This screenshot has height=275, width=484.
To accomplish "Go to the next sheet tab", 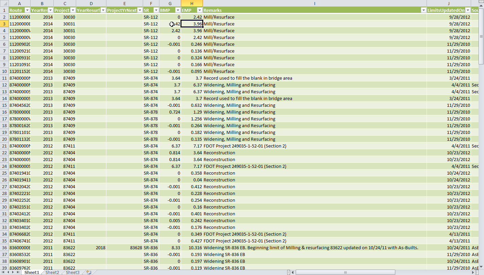I will point(13,272).
